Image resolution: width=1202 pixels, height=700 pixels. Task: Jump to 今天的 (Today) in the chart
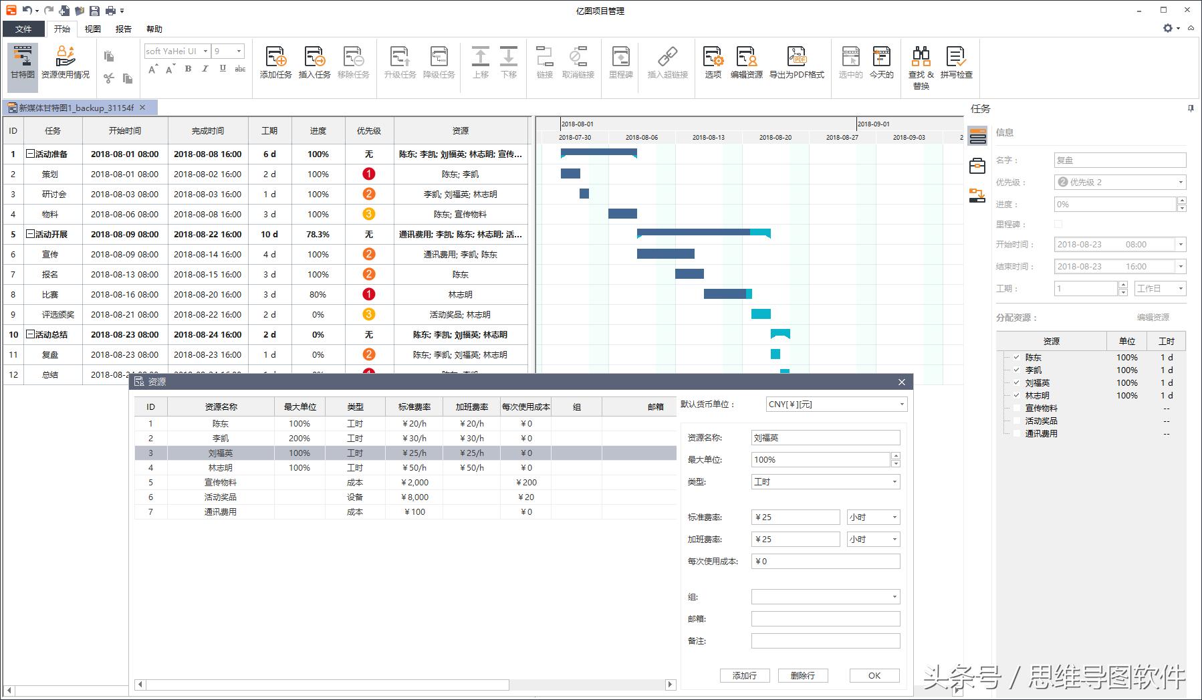[x=881, y=62]
